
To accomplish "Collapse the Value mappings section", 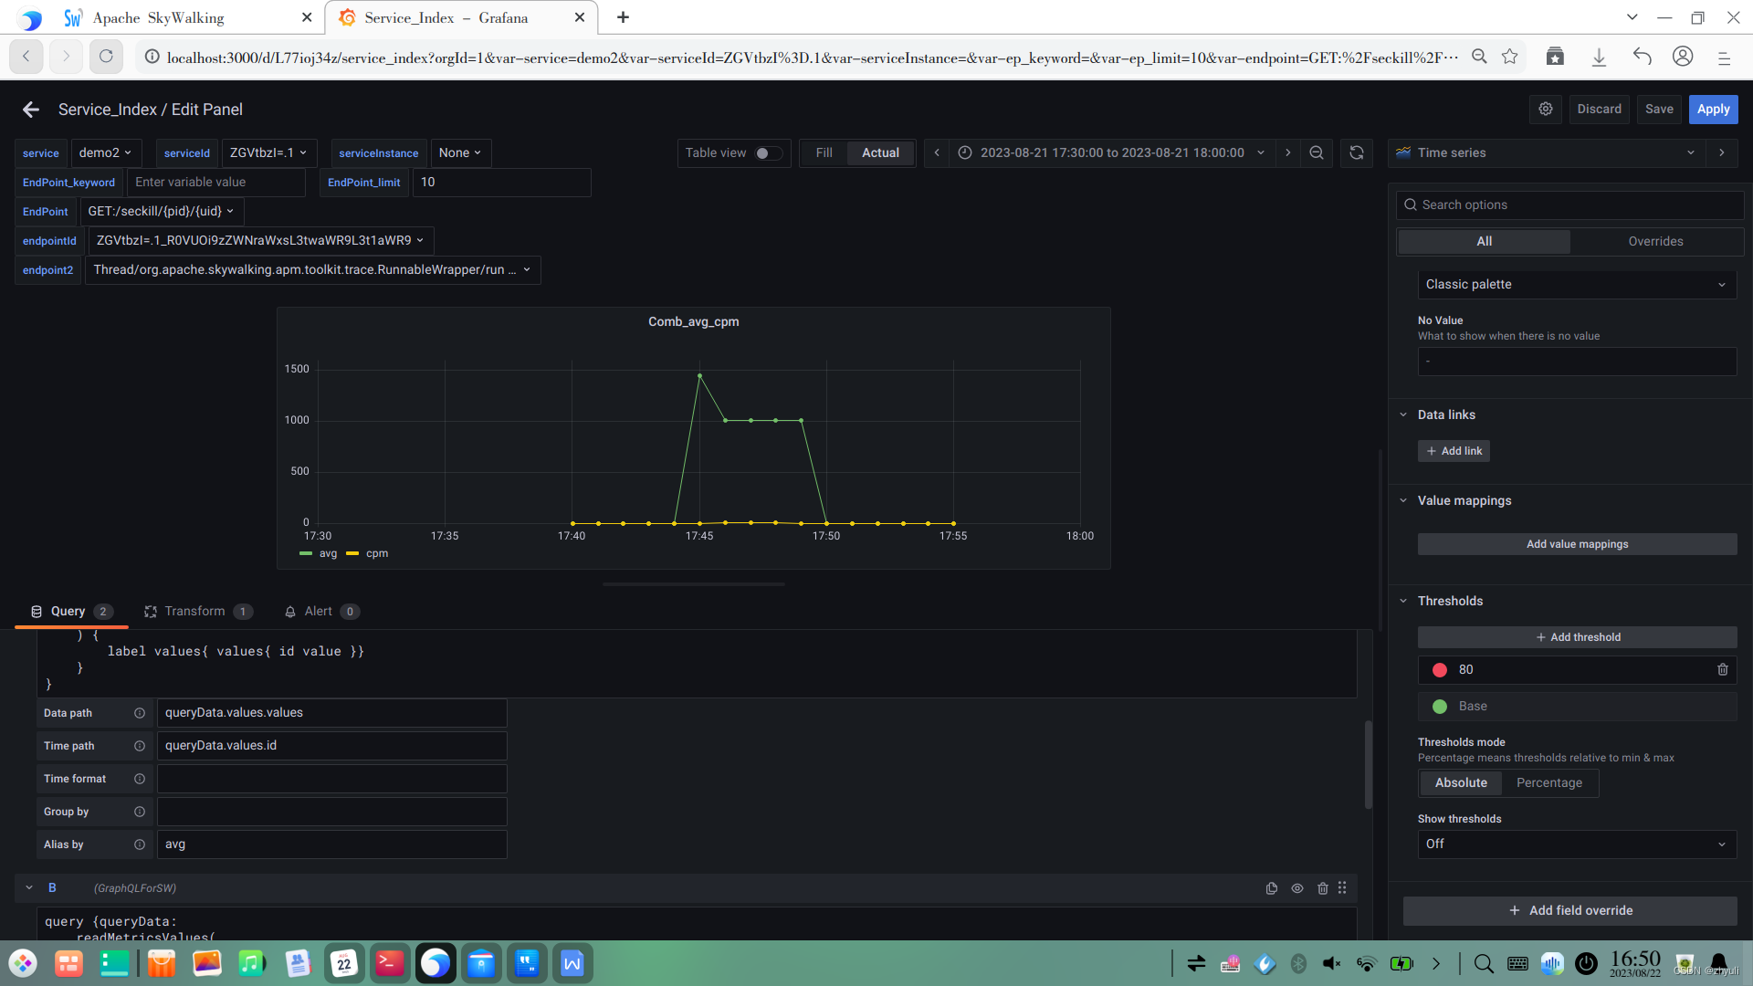I will pyautogui.click(x=1403, y=501).
